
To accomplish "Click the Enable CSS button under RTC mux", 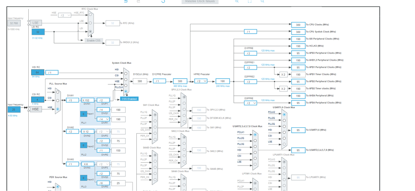I will [x=94, y=40].
